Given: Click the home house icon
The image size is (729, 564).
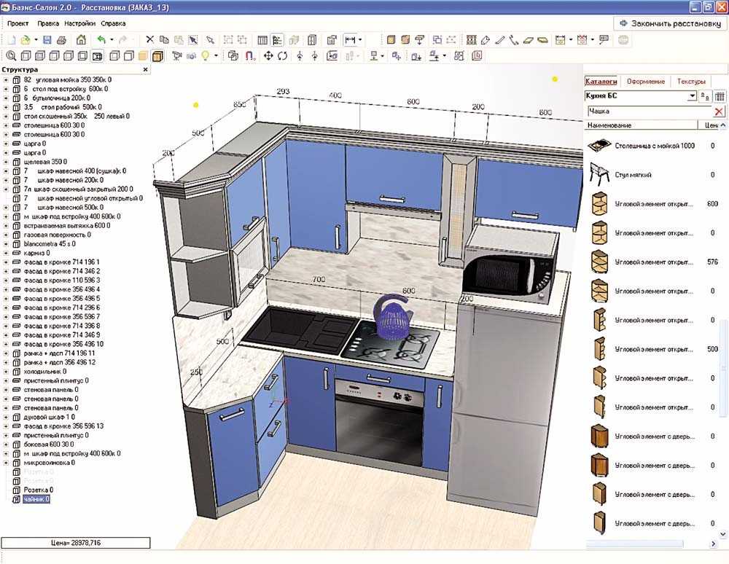Looking at the screenshot, I should [x=81, y=40].
